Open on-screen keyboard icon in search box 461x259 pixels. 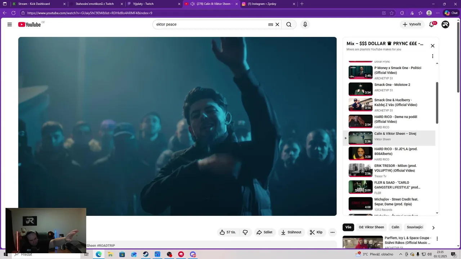coord(270,24)
